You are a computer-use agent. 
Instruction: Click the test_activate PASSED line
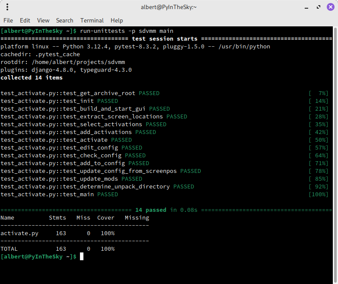[x=66, y=140]
